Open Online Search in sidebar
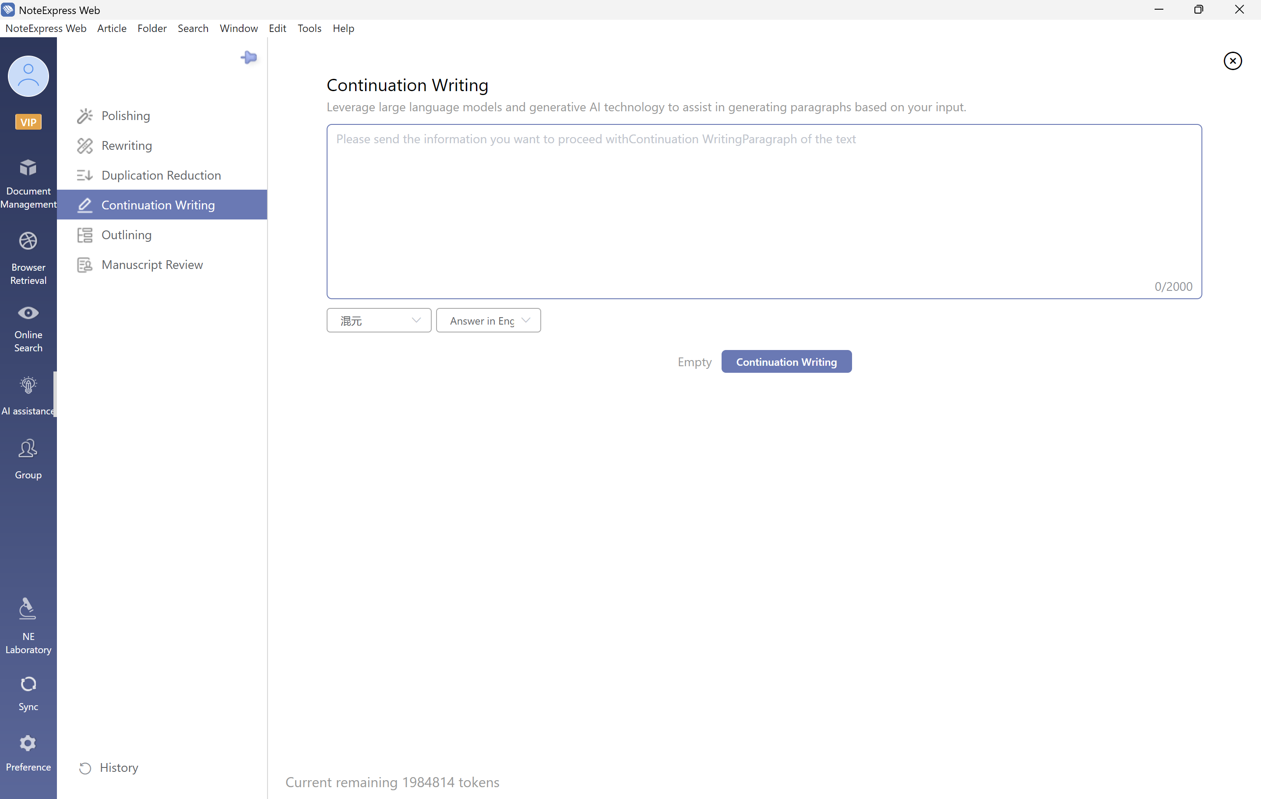The width and height of the screenshot is (1261, 799). [28, 329]
